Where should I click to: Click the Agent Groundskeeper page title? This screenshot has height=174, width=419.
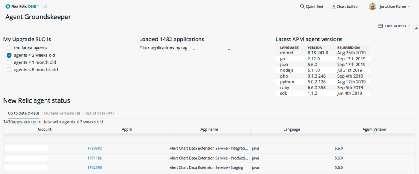click(38, 17)
